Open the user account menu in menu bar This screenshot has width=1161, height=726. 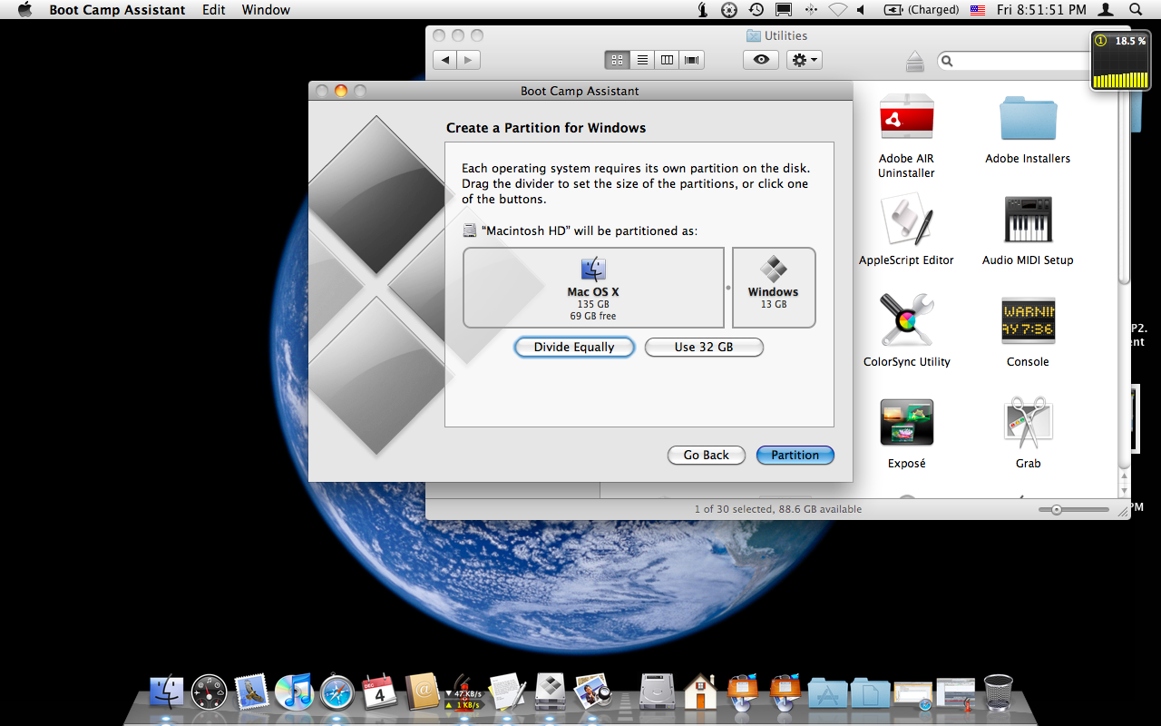click(x=1106, y=10)
